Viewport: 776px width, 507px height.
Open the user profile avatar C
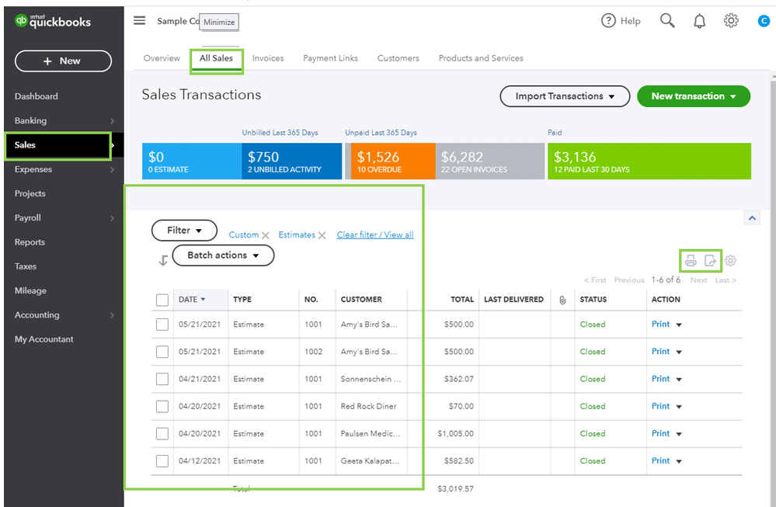764,21
